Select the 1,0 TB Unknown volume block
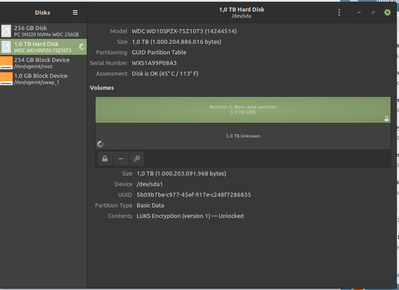Screen dimensions: 399x290 tap(242, 136)
